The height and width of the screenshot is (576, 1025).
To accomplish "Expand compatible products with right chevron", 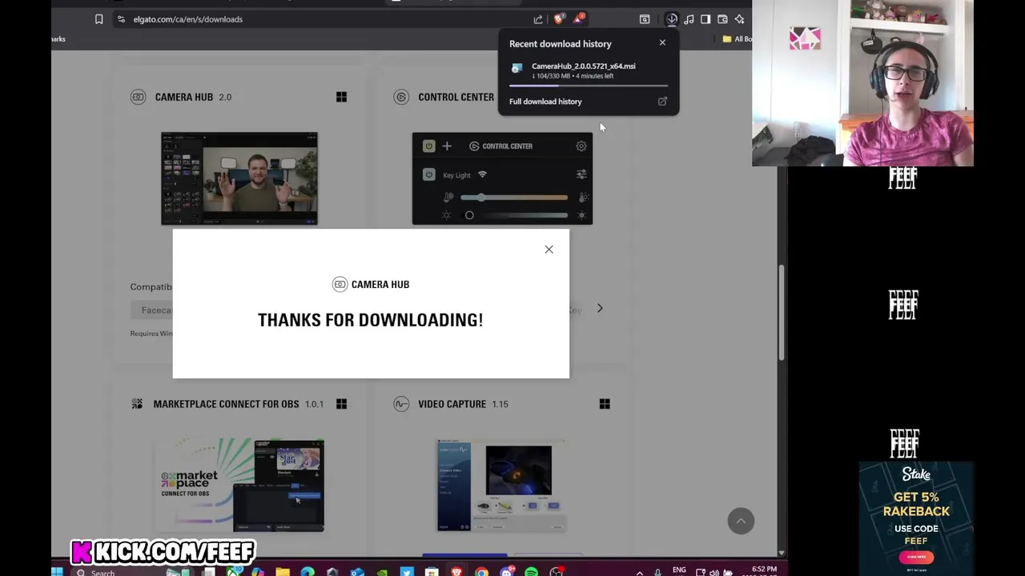I will click(x=600, y=308).
